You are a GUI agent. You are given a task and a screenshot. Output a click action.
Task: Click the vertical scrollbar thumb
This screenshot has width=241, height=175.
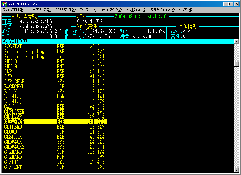236,64
